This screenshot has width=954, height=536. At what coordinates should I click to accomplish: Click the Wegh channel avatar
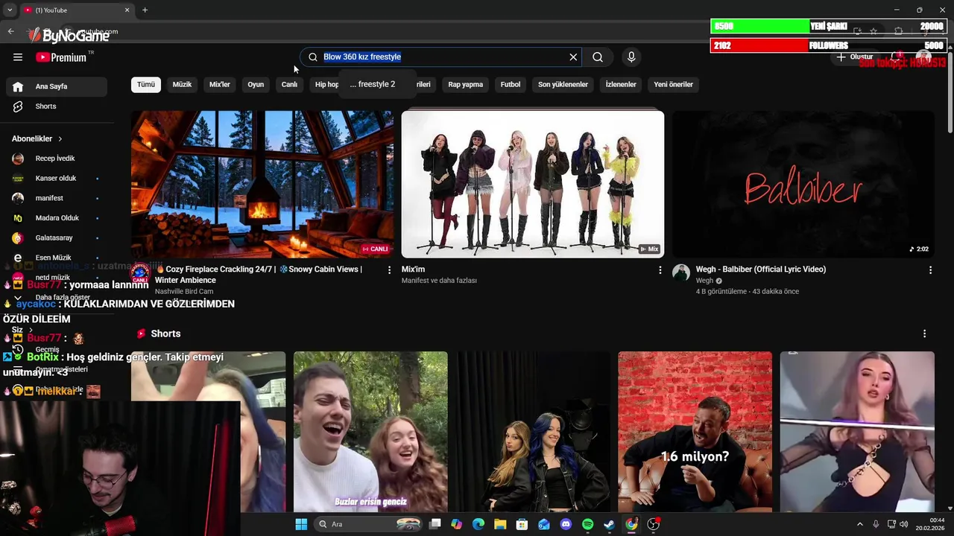681,272
